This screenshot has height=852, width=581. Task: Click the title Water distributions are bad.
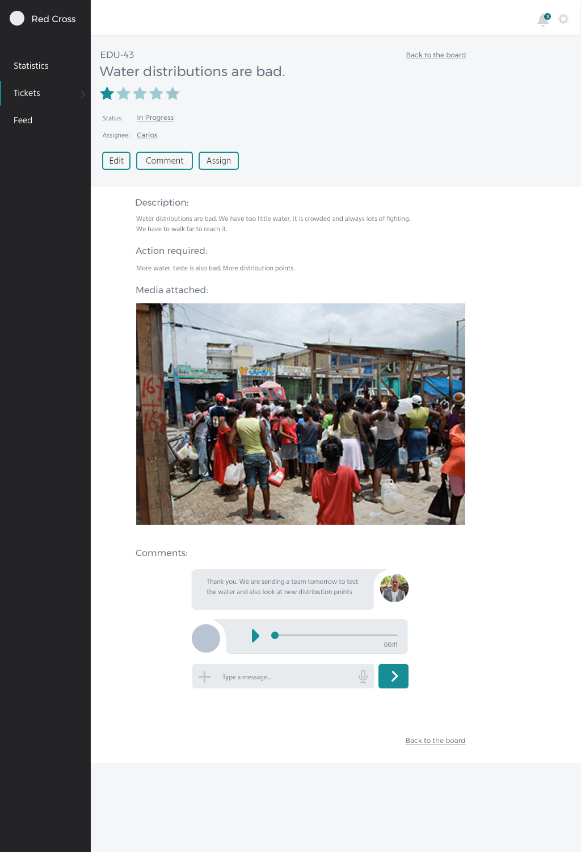click(192, 72)
